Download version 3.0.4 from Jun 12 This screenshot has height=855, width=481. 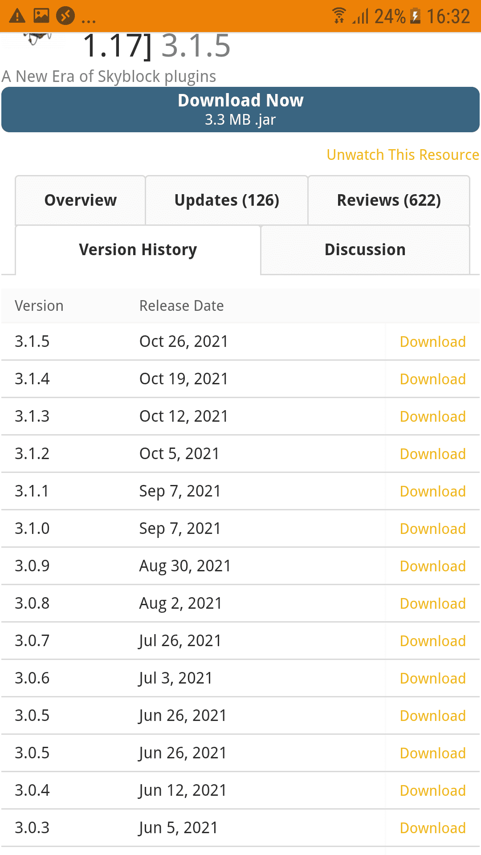click(432, 790)
